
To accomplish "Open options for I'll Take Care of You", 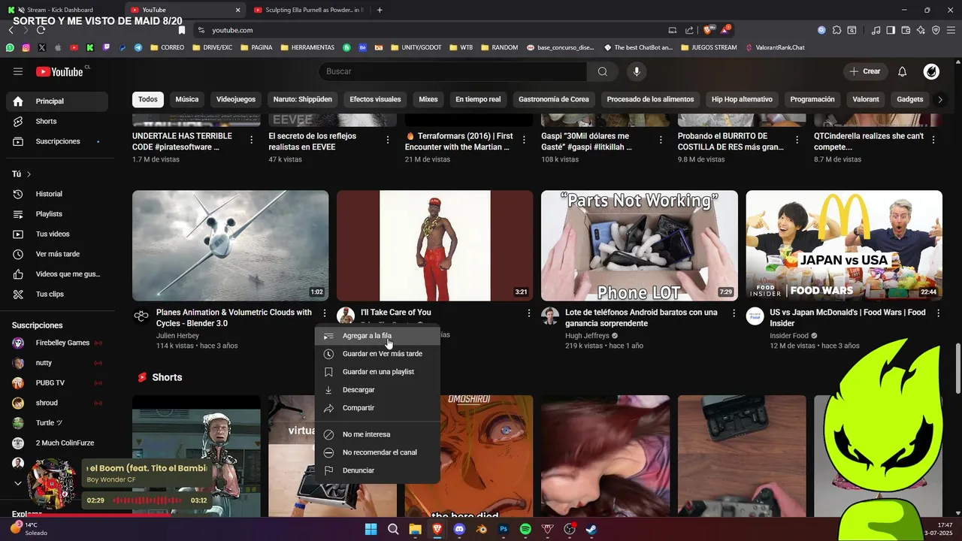I will point(529,313).
